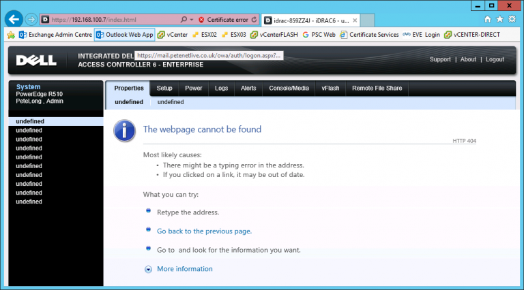Select the highlighted undefined sidebar item

coord(56,121)
